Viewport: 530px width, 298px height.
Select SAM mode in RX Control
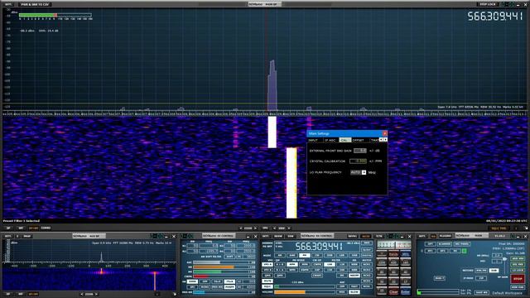pos(292,255)
